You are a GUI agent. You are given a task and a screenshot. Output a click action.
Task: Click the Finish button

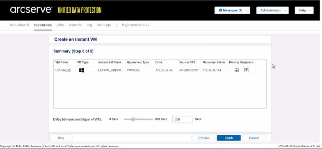click(228, 138)
